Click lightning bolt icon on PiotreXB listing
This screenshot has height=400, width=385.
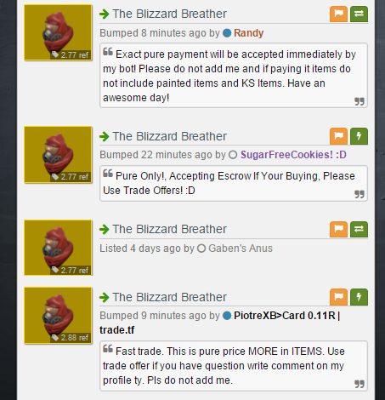[x=359, y=297]
